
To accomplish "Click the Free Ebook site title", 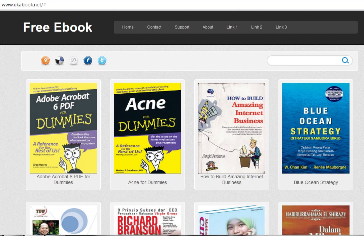I will (58, 27).
